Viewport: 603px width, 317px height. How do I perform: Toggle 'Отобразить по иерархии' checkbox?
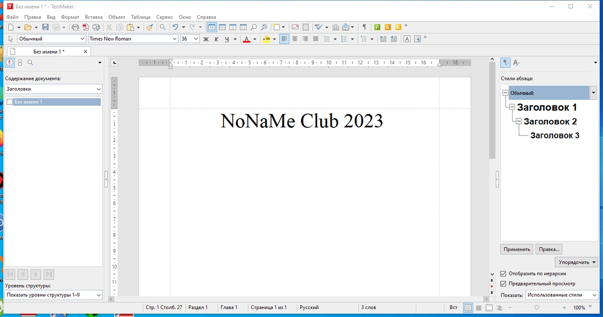click(504, 274)
